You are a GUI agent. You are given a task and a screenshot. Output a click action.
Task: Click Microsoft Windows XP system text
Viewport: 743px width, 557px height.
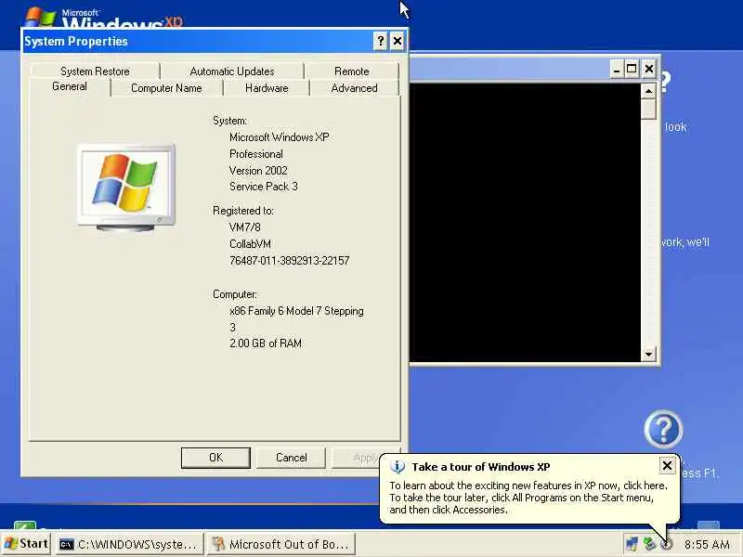(x=280, y=137)
